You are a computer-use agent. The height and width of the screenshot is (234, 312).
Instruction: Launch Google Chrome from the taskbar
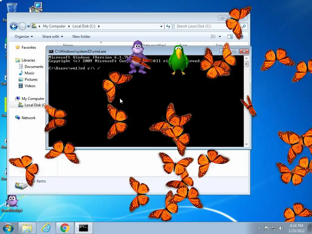click(65, 228)
